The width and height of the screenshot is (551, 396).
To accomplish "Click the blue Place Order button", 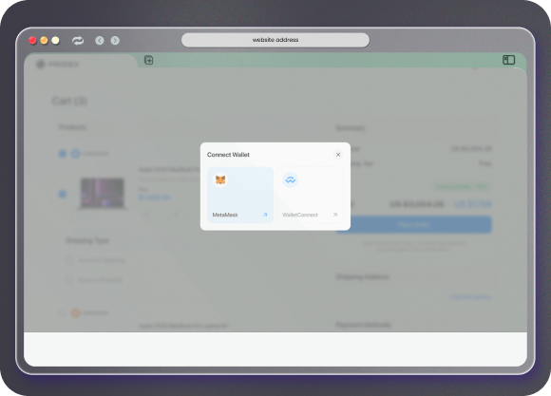I will [414, 224].
